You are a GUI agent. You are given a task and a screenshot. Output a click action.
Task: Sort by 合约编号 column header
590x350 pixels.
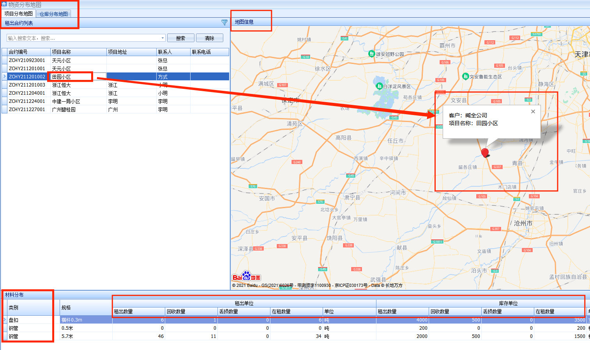[x=29, y=52]
